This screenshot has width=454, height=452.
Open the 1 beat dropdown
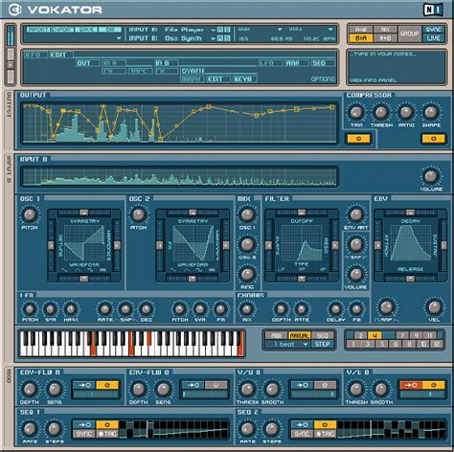click(x=306, y=345)
